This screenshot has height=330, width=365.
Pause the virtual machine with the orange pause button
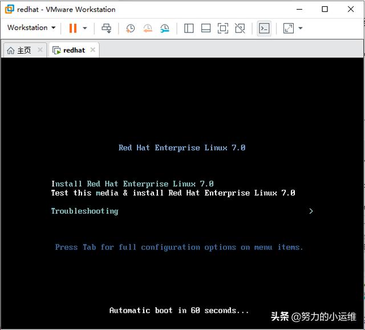(x=73, y=28)
